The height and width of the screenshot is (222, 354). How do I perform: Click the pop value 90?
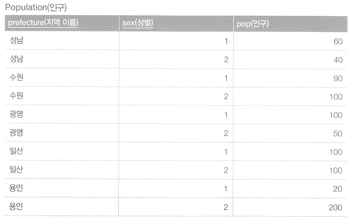(338, 78)
